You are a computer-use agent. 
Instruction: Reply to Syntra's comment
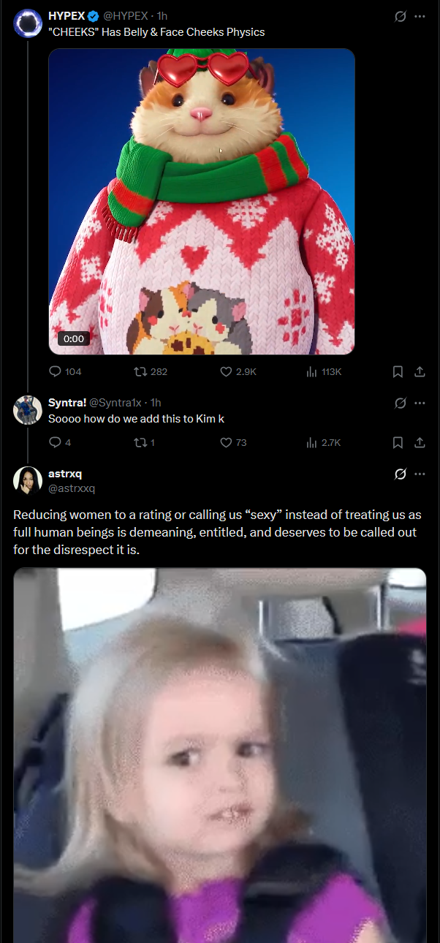60,442
